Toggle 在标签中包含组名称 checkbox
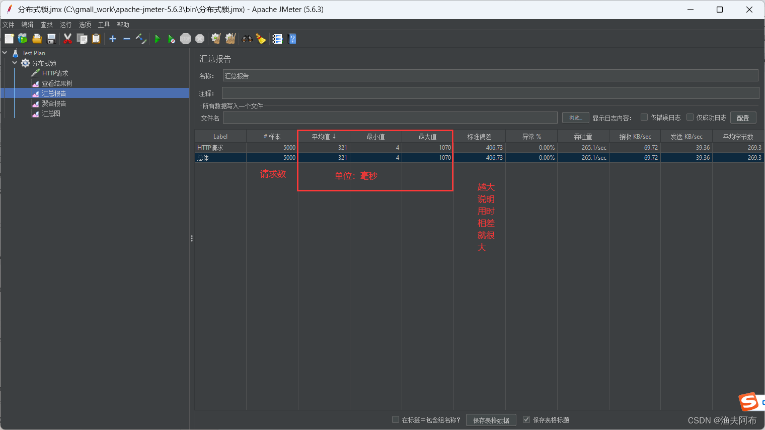The width and height of the screenshot is (765, 430). pyautogui.click(x=396, y=419)
